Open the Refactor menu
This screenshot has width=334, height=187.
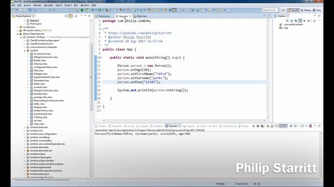37,5
